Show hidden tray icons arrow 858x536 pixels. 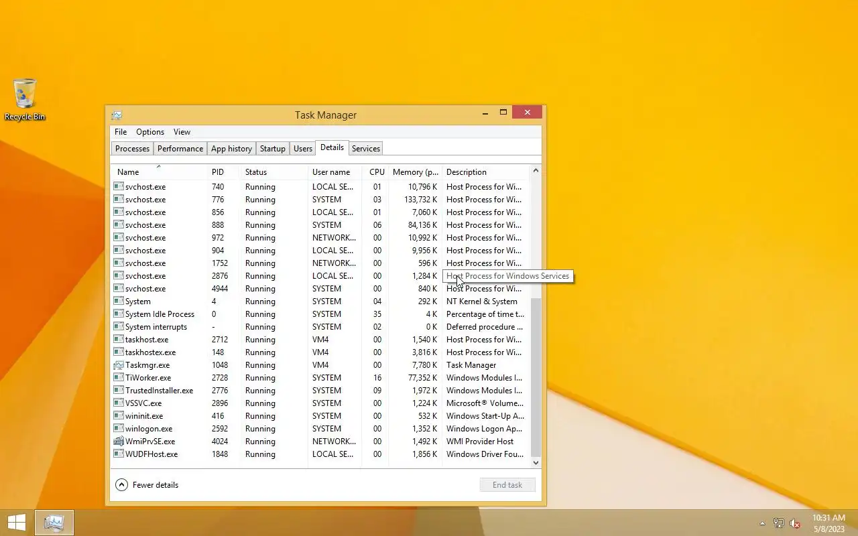(762, 523)
